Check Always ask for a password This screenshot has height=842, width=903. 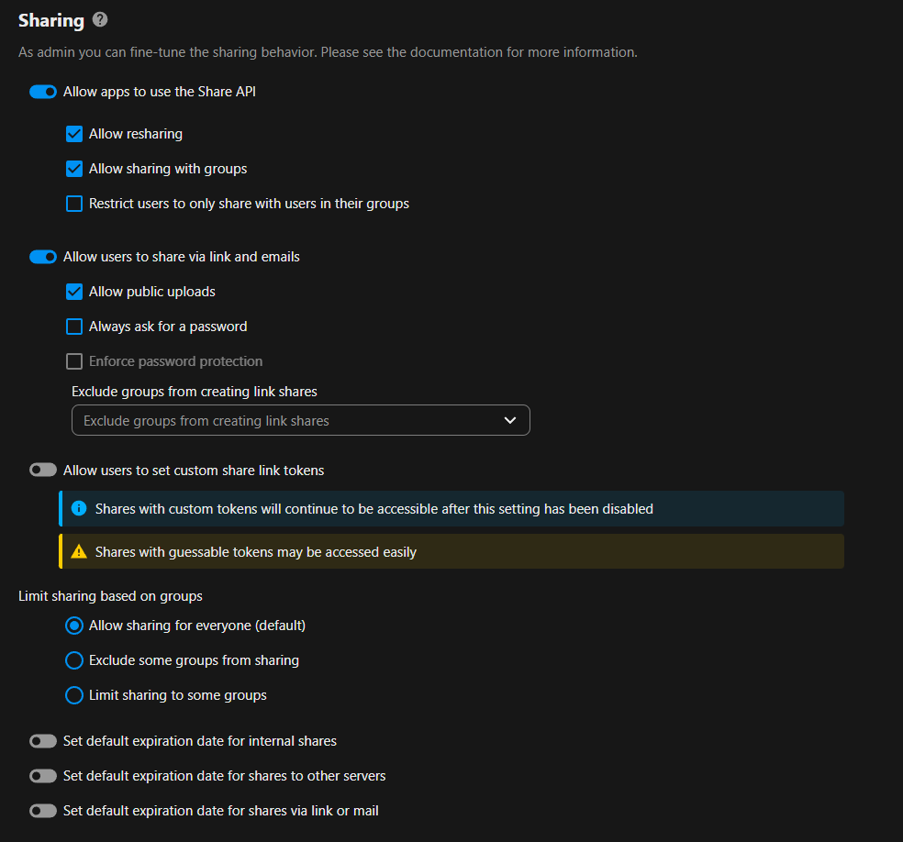click(74, 327)
